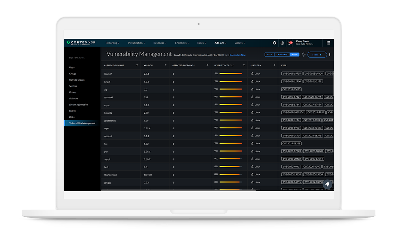Click the CVE-2019-19956 chip on libxml2 row

pyautogui.click(x=291, y=73)
